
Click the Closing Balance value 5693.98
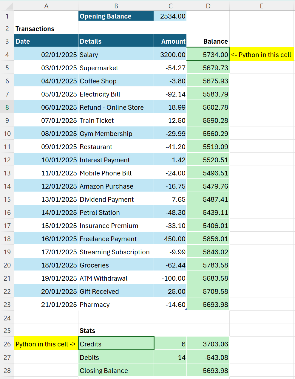pyautogui.click(x=208, y=371)
